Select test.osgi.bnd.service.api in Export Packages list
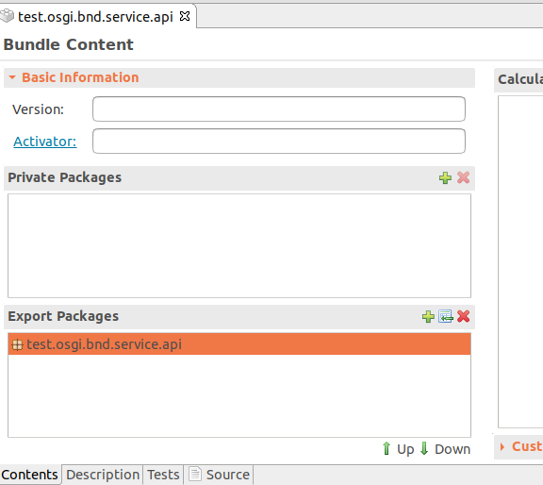543x485 pixels. 239,344
